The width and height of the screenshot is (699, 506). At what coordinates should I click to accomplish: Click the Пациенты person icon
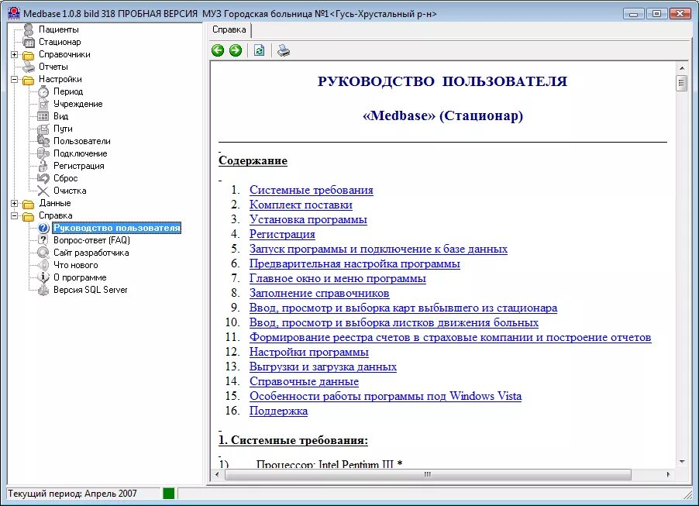(x=29, y=29)
